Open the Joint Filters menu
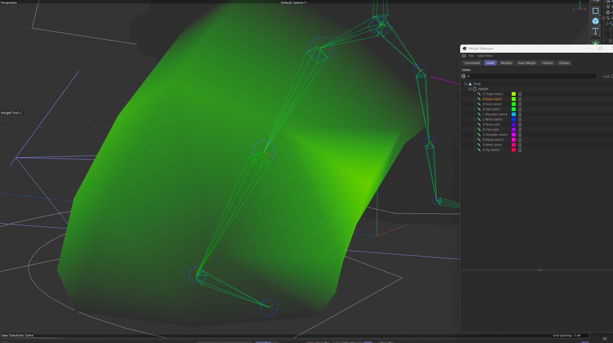Image resolution: width=613 pixels, height=343 pixels. pyautogui.click(x=485, y=56)
